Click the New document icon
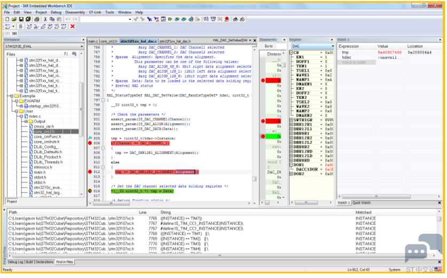 coord(7,19)
